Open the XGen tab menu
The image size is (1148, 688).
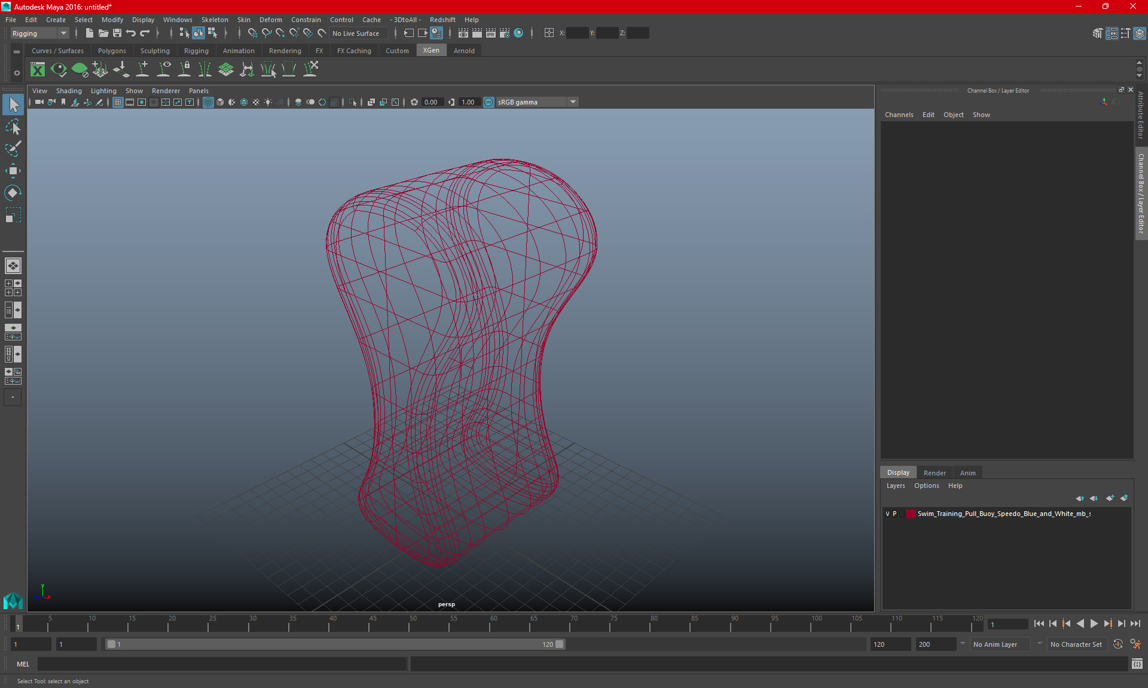(430, 51)
